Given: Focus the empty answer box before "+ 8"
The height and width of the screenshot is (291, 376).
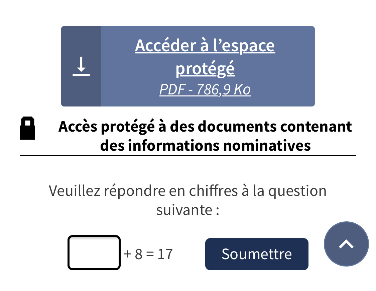Looking at the screenshot, I should click(x=94, y=252).
